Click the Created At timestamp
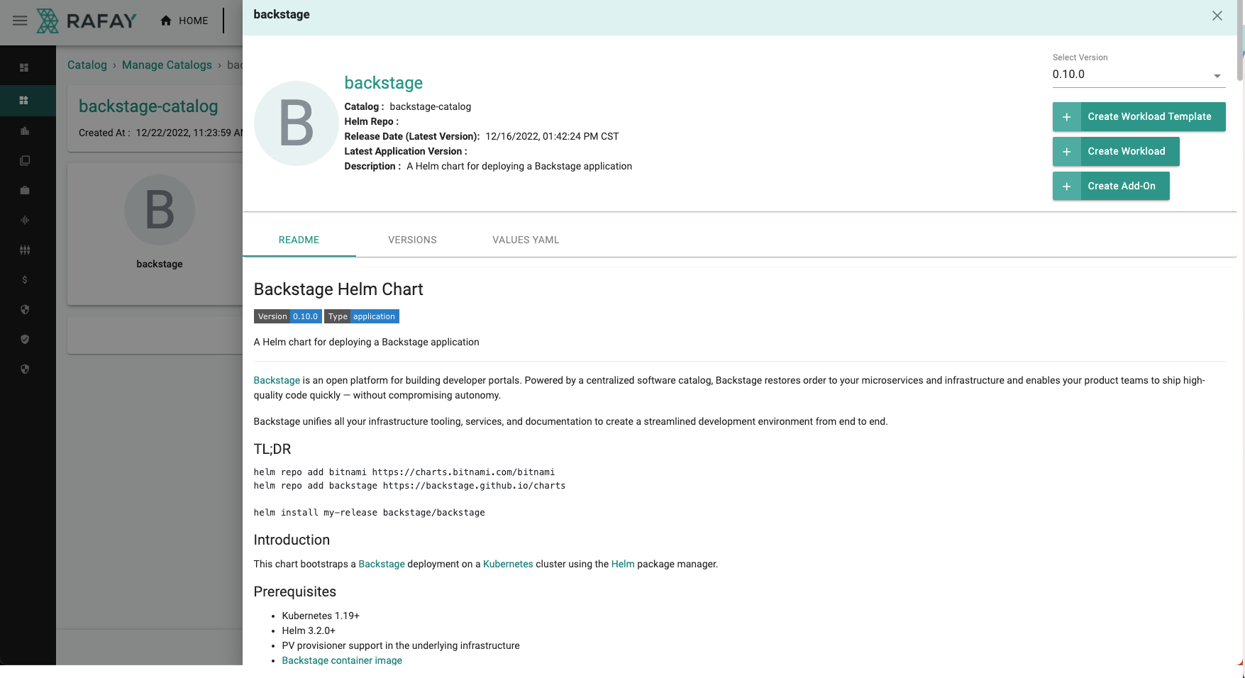 [190, 133]
